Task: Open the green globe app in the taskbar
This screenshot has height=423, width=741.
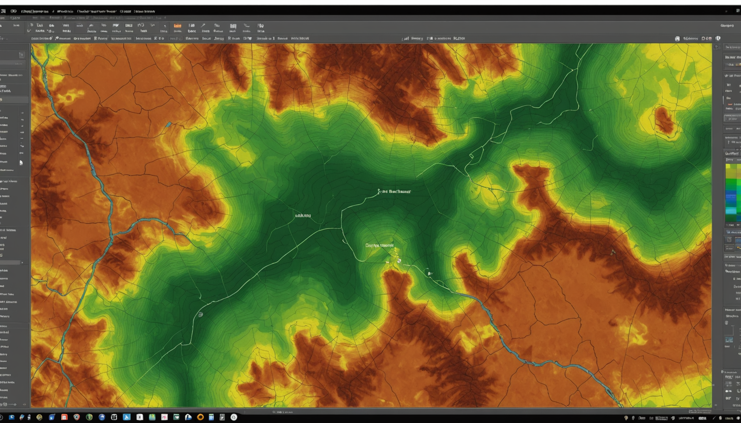Action: click(89, 417)
